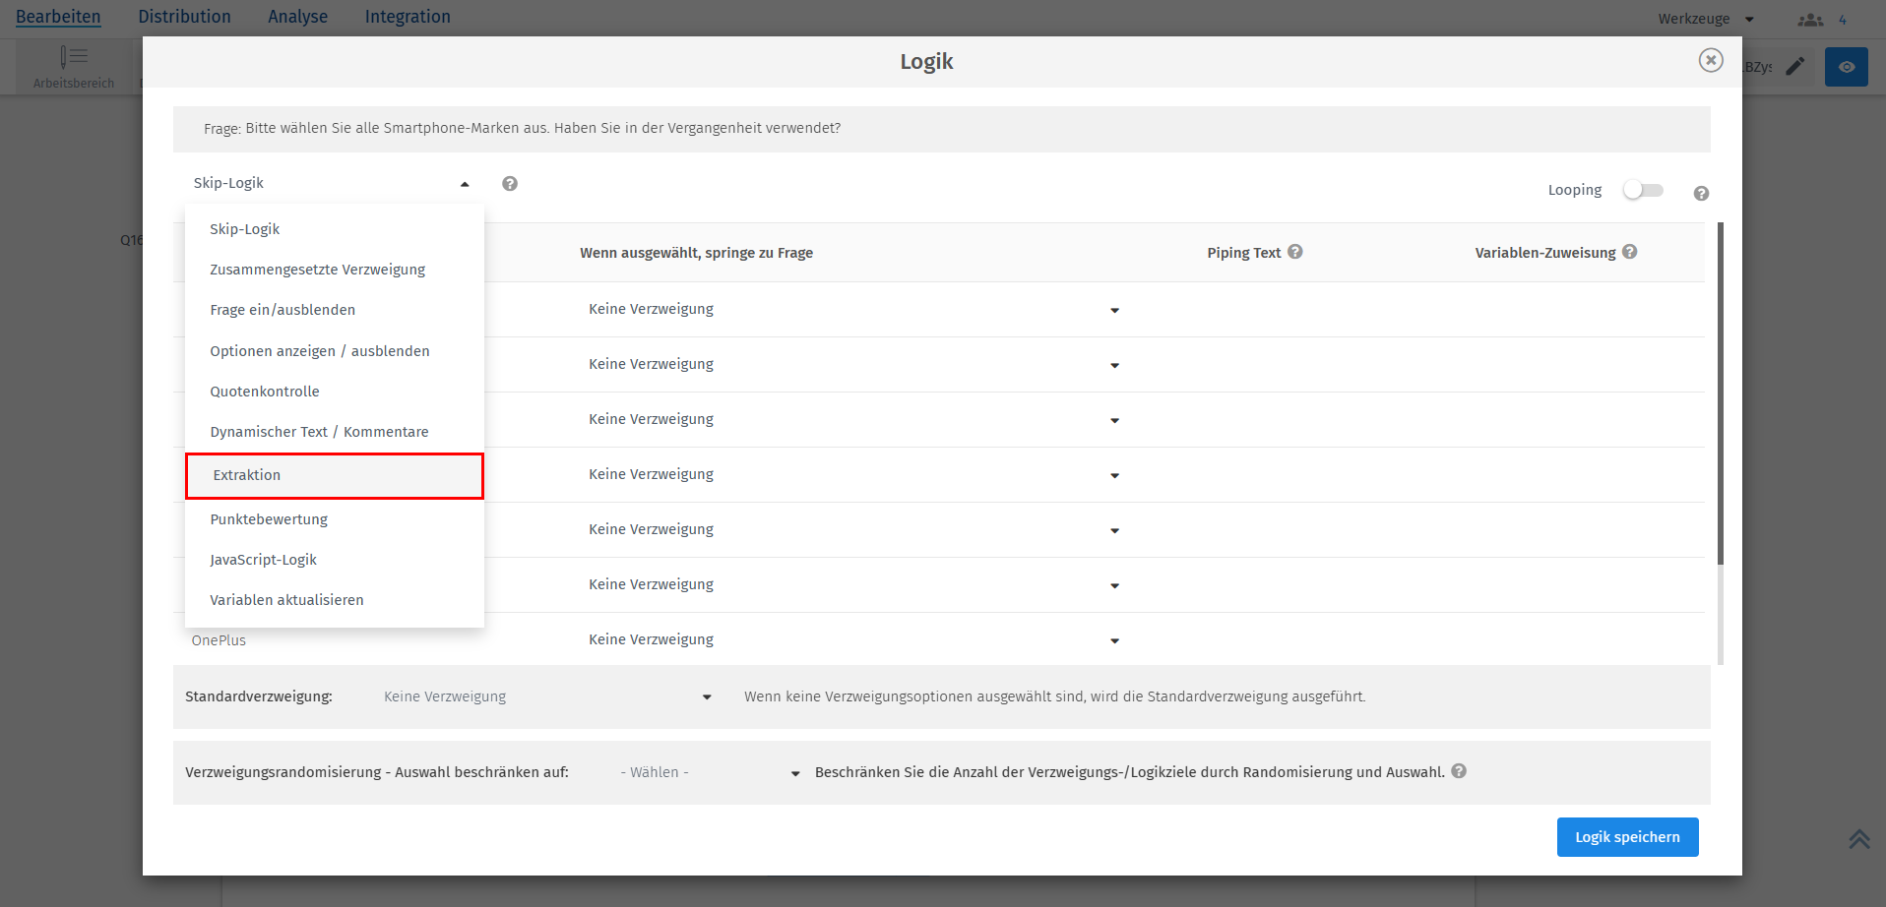Click the vertical scrollbar of the options table
The height and width of the screenshot is (907, 1886).
pos(1721,393)
